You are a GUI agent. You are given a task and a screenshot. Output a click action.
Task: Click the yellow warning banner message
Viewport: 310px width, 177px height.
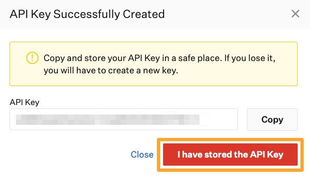pyautogui.click(x=154, y=64)
